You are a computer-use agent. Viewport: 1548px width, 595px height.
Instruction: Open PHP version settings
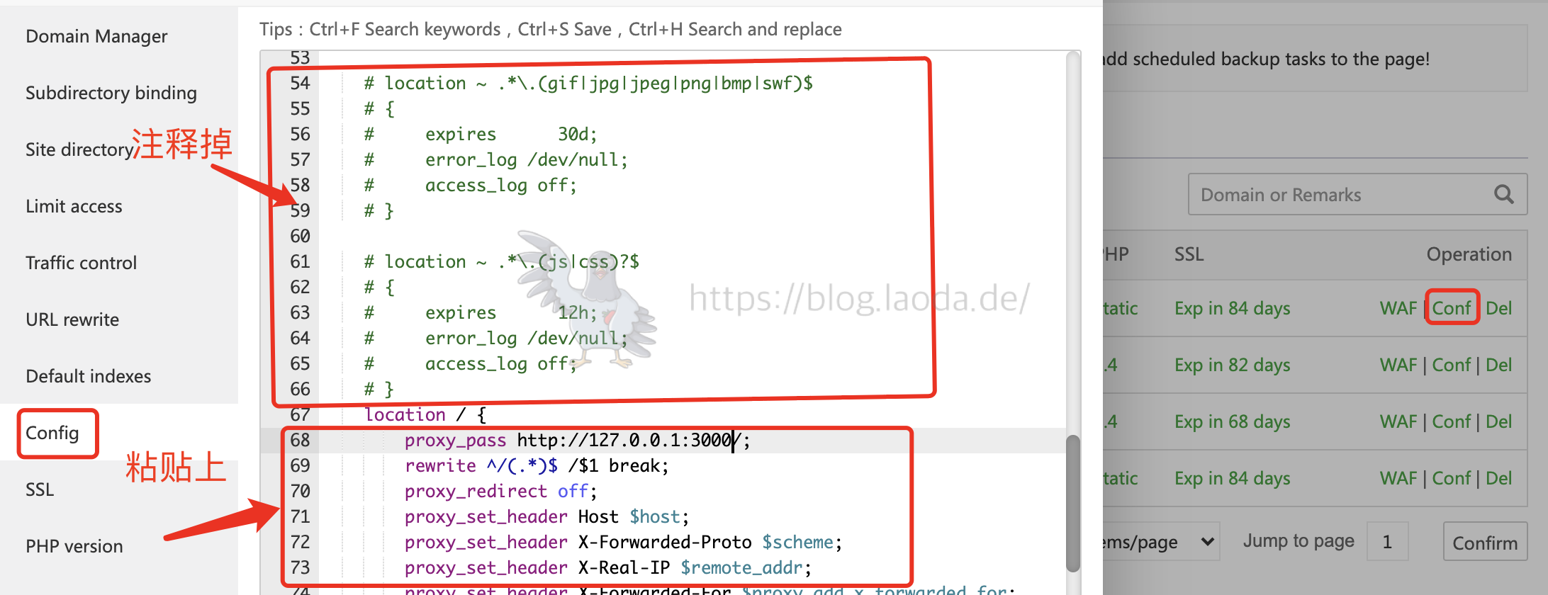point(74,546)
